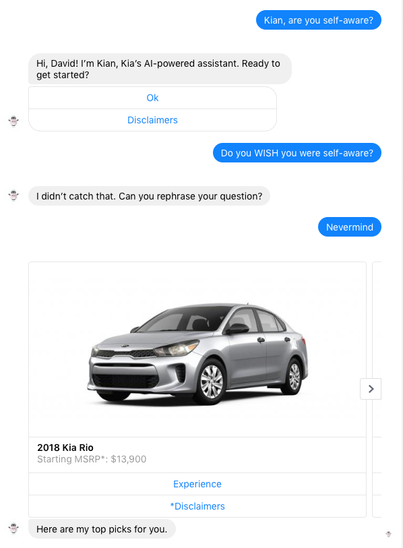This screenshot has height=548, width=403.
Task: Click the small read-receipt avatar icon
Action: coord(388,534)
